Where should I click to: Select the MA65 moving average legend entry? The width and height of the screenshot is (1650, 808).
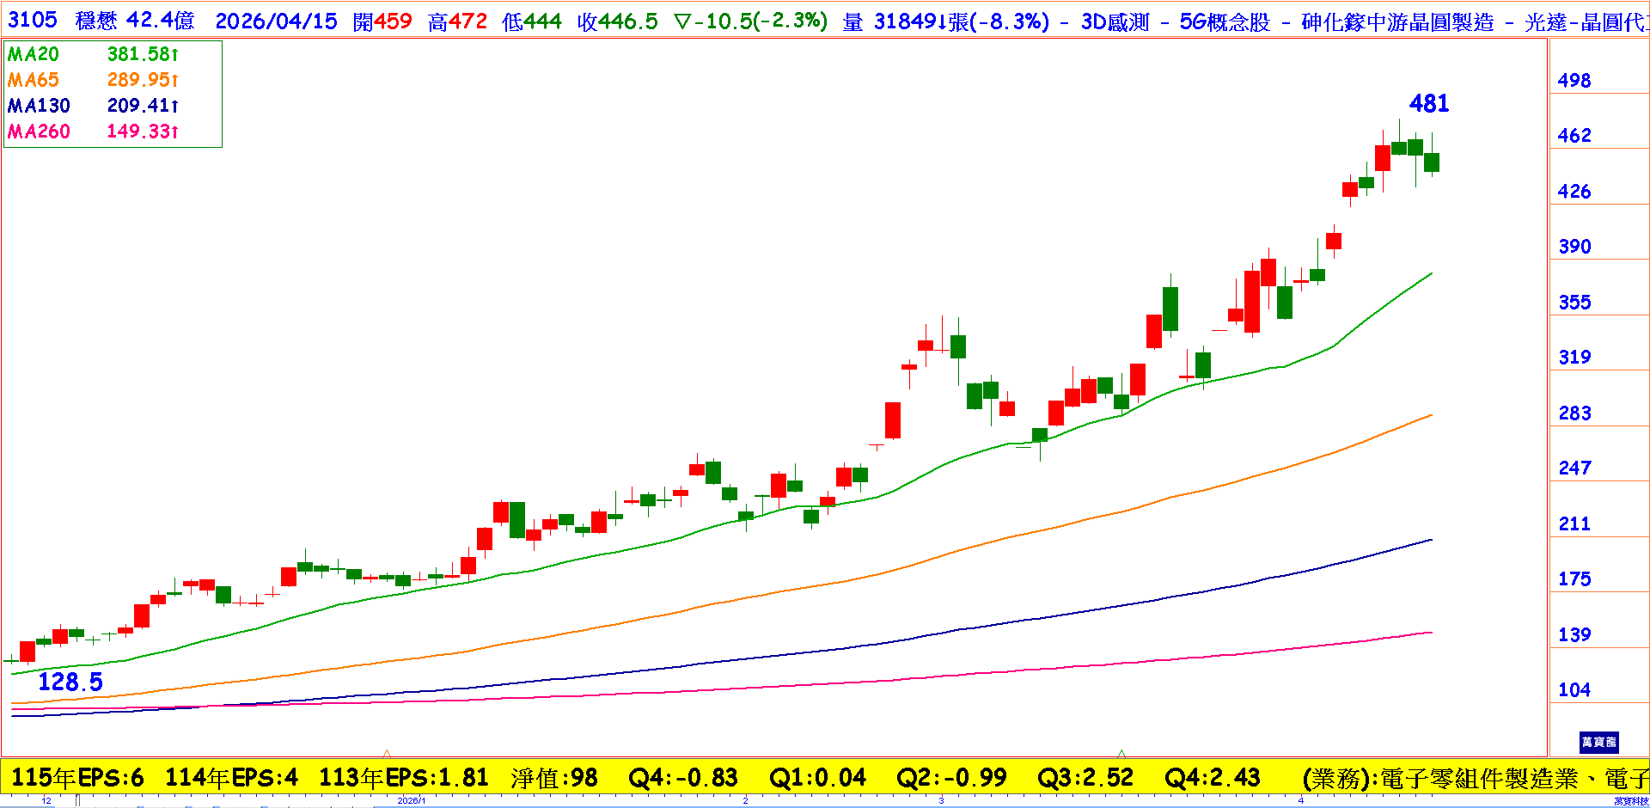click(34, 80)
